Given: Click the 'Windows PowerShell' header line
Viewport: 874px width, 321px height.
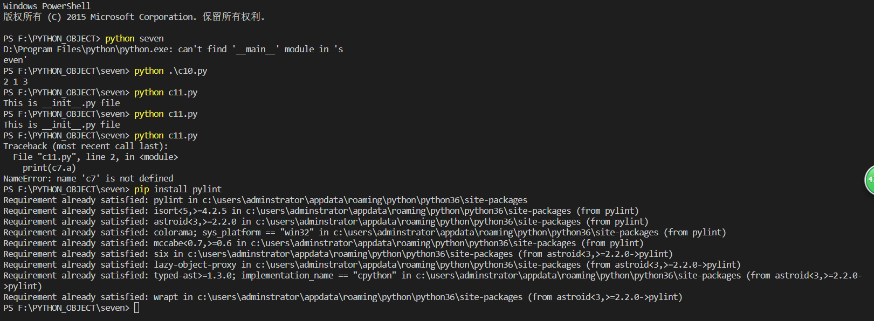Looking at the screenshot, I should tap(47, 6).
